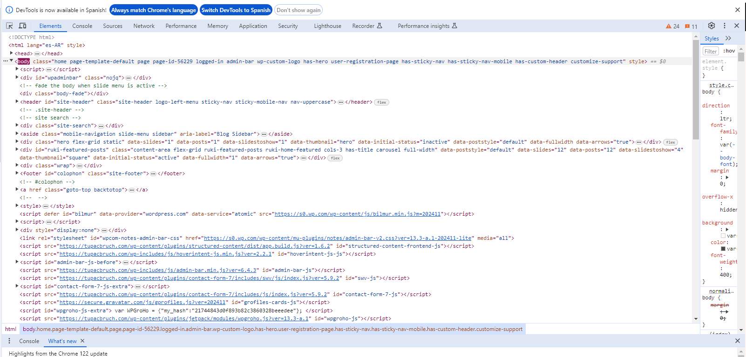This screenshot has width=746, height=357.
Task: Click the dark color swatch for color property
Action: [x=723, y=249]
